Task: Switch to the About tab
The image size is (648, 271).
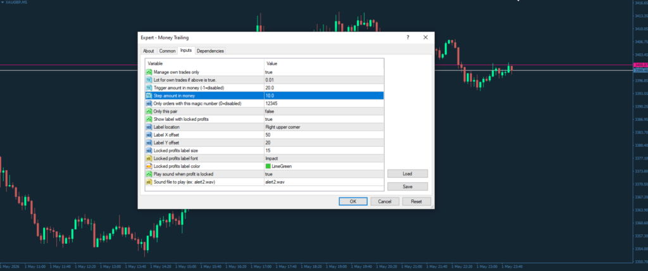Action: 148,51
